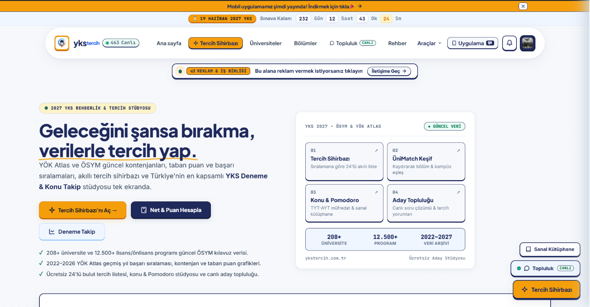
Task: Open ÜniMatch Keşif card arrow icon
Action: (x=458, y=151)
